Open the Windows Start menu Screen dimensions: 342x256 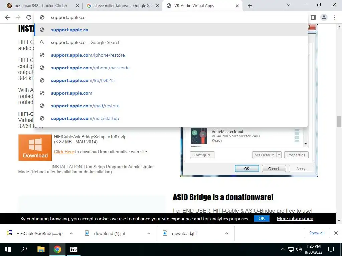[8, 249]
